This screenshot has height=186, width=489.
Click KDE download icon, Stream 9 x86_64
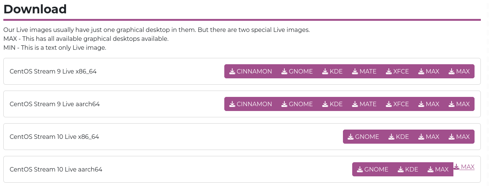coord(325,71)
